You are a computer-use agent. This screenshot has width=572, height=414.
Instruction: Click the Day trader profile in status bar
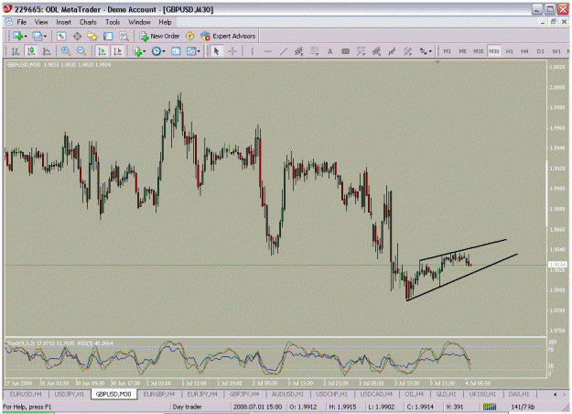(187, 407)
